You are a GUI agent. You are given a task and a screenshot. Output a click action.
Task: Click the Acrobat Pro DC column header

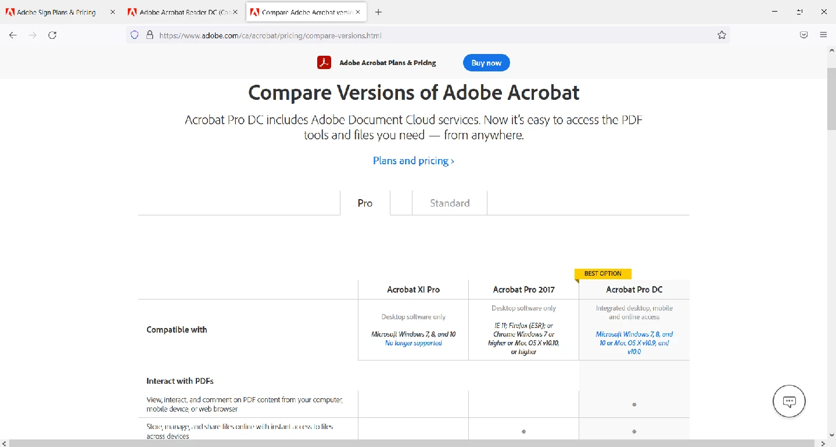coord(634,289)
